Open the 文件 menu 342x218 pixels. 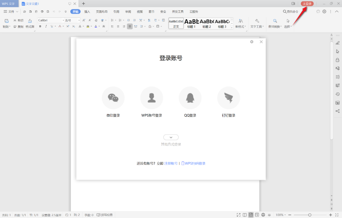point(11,12)
